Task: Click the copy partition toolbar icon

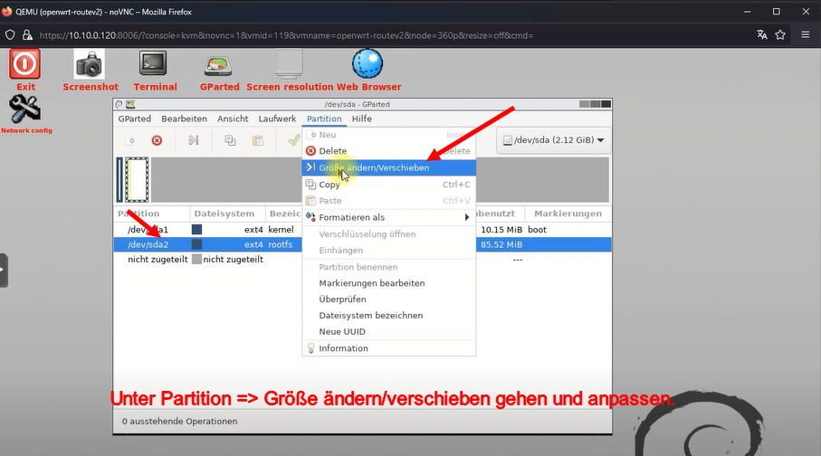Action: pyautogui.click(x=230, y=140)
